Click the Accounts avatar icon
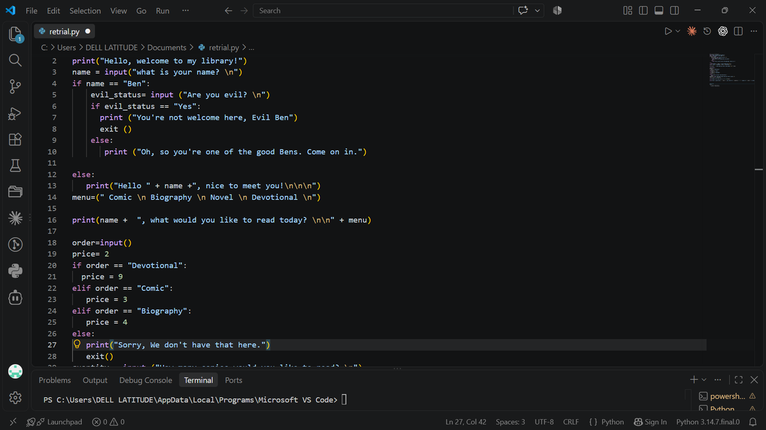The height and width of the screenshot is (430, 766). point(15,371)
